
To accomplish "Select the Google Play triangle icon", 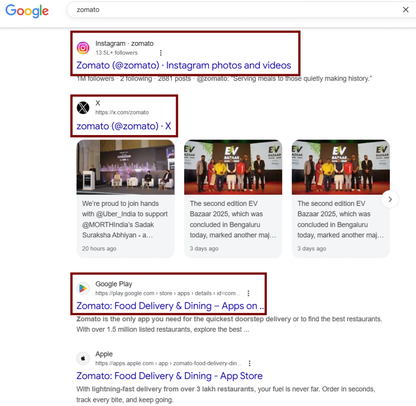I will point(83,288).
